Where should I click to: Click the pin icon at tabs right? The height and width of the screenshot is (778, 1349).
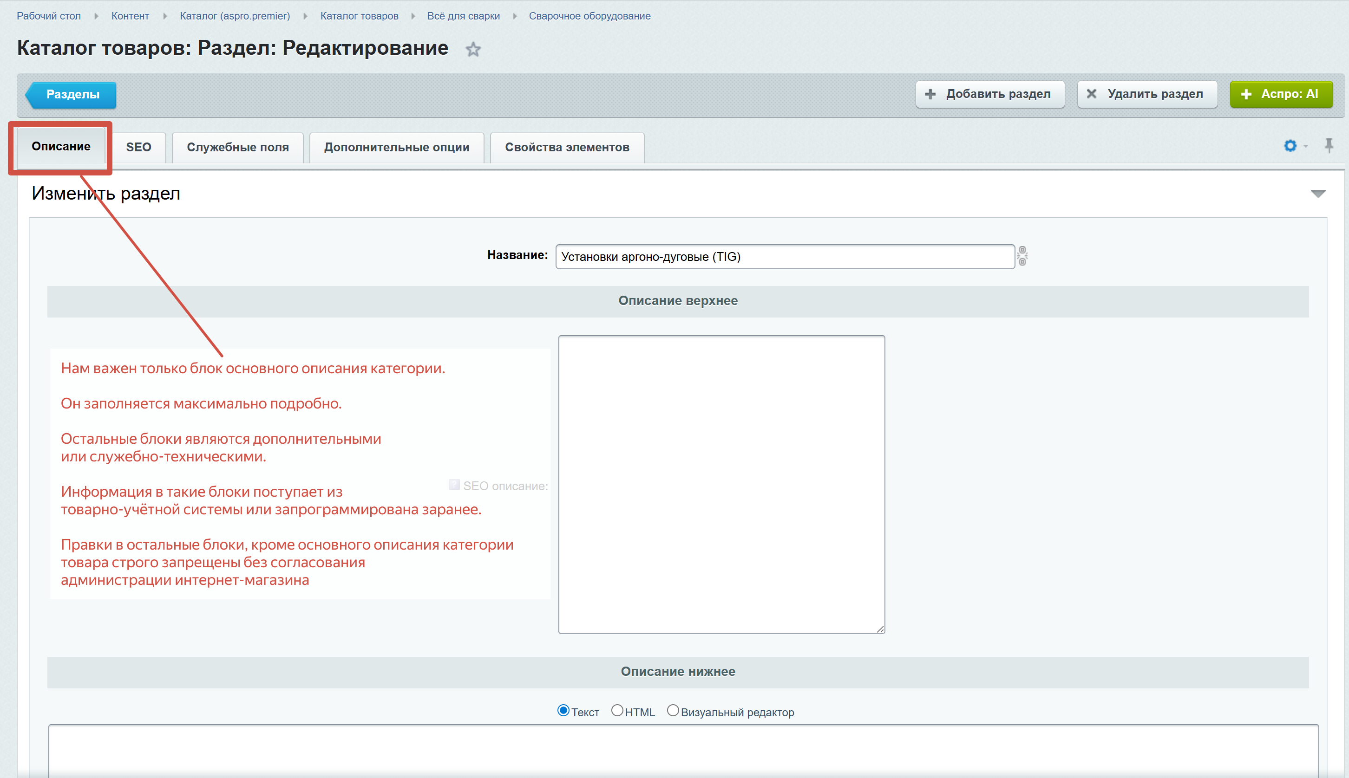coord(1329,145)
